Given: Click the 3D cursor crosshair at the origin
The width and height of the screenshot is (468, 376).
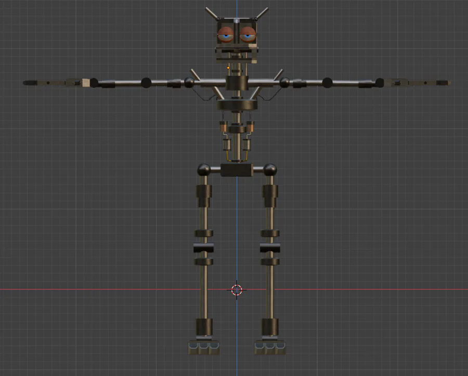Looking at the screenshot, I should [237, 289].
